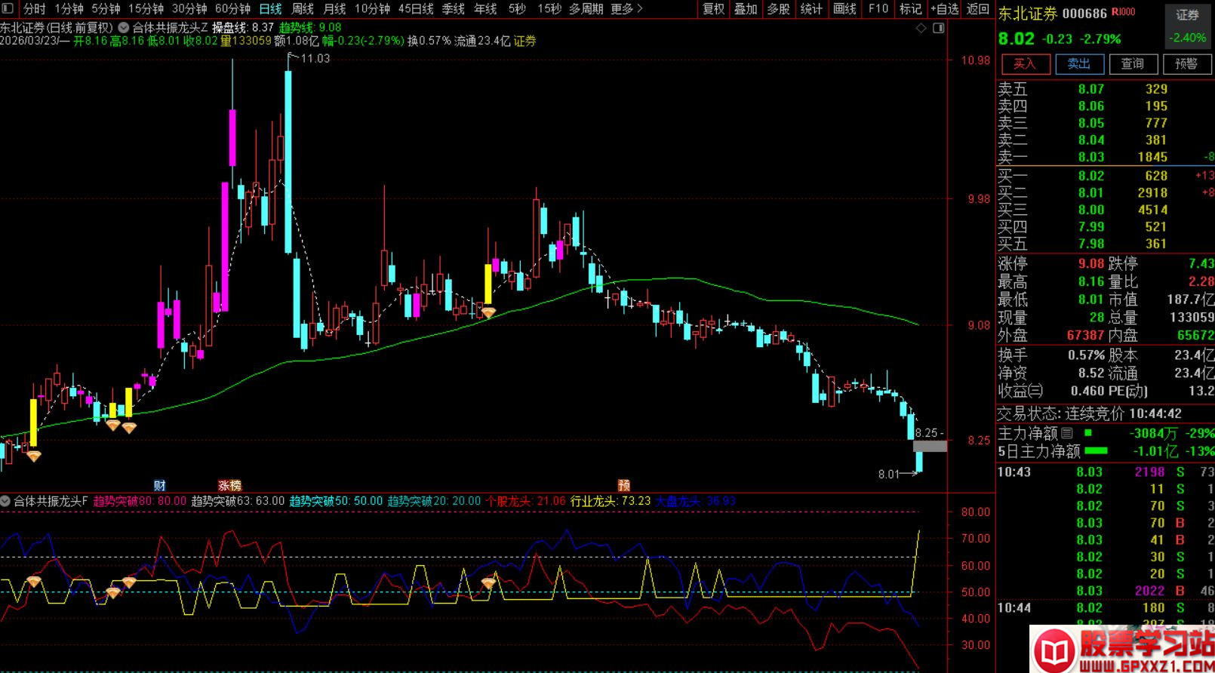Image resolution: width=1215 pixels, height=673 pixels.
Task: Click the 预 marker on the chart
Action: tap(624, 485)
